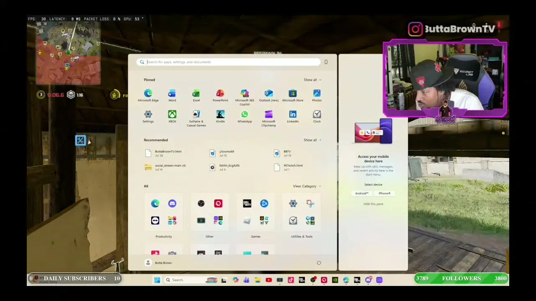
Task: Open the Kindle pinned app
Action: point(220,117)
